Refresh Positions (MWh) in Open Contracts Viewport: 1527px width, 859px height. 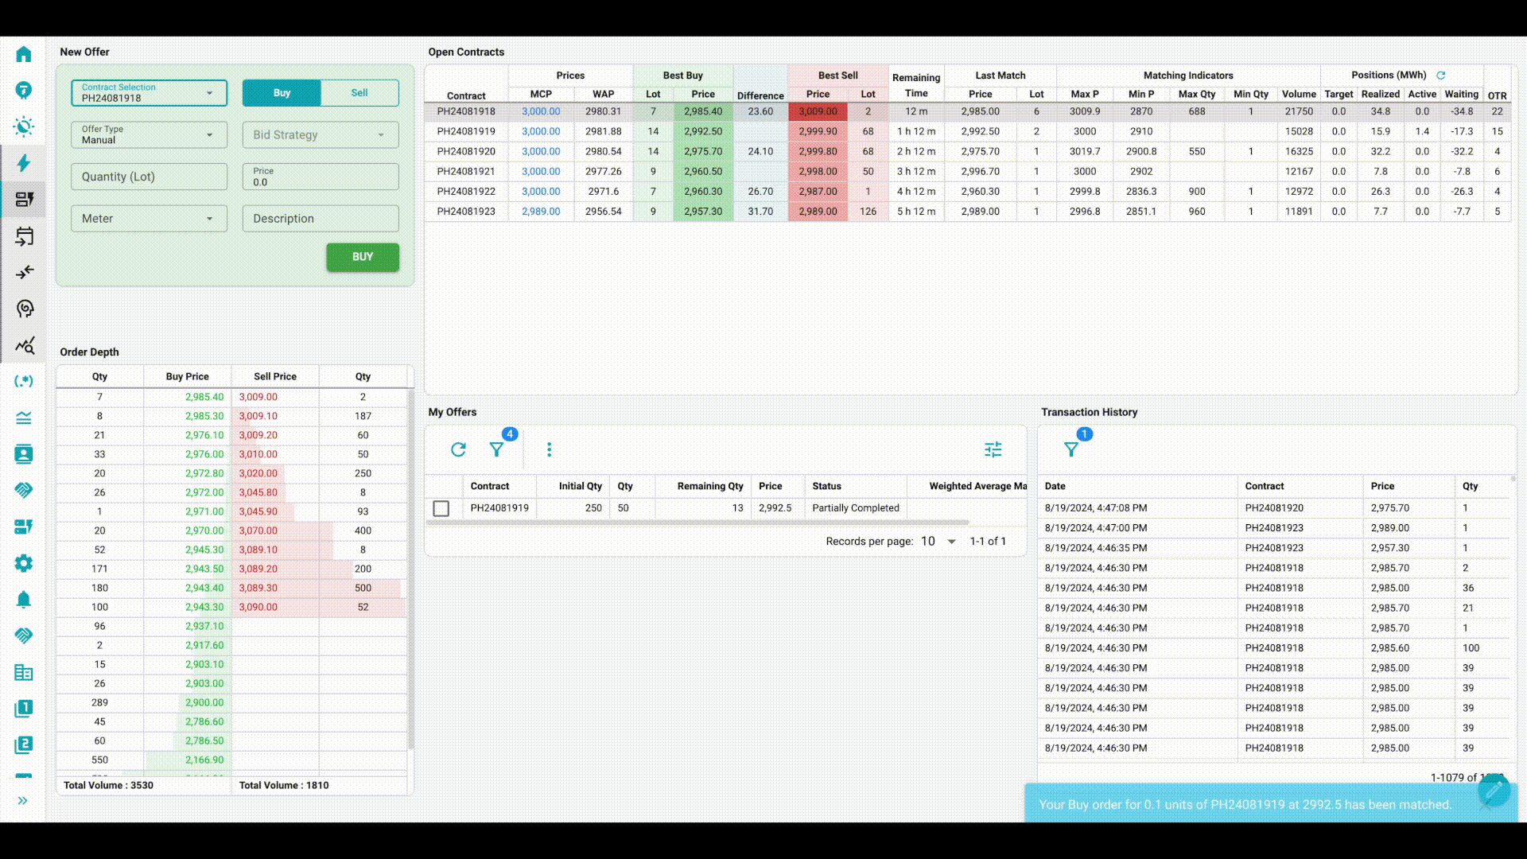pos(1442,75)
